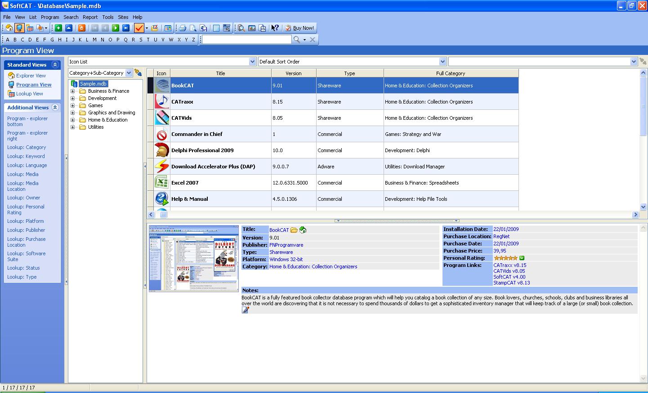Click the lined report list icon
The width and height of the screenshot is (648, 393).
point(216,28)
